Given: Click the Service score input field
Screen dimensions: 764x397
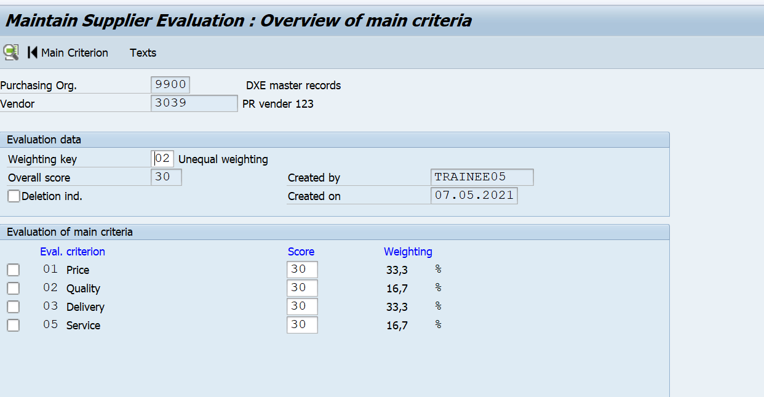Looking at the screenshot, I should (302, 325).
